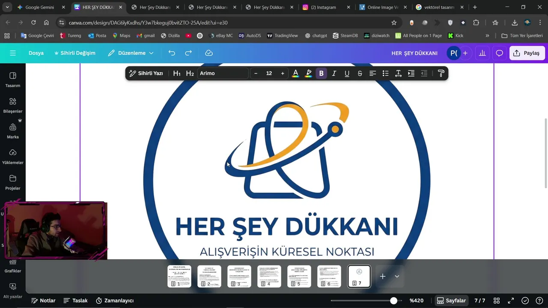Redo the last action
Viewport: 548px width, 308px height.
[x=188, y=53]
